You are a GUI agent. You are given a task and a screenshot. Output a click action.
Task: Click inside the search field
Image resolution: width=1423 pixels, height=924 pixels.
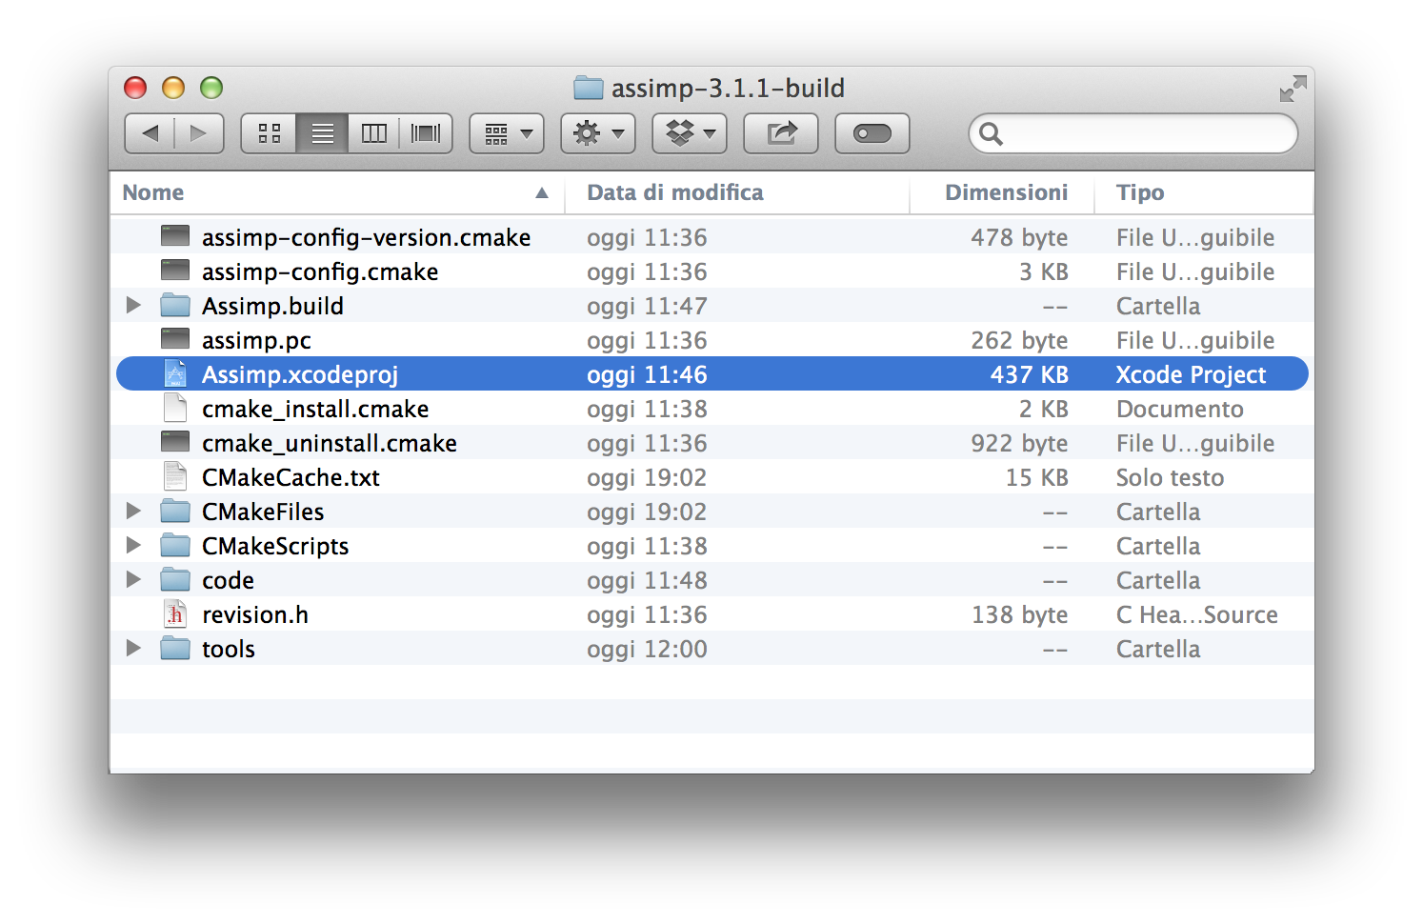[1132, 133]
